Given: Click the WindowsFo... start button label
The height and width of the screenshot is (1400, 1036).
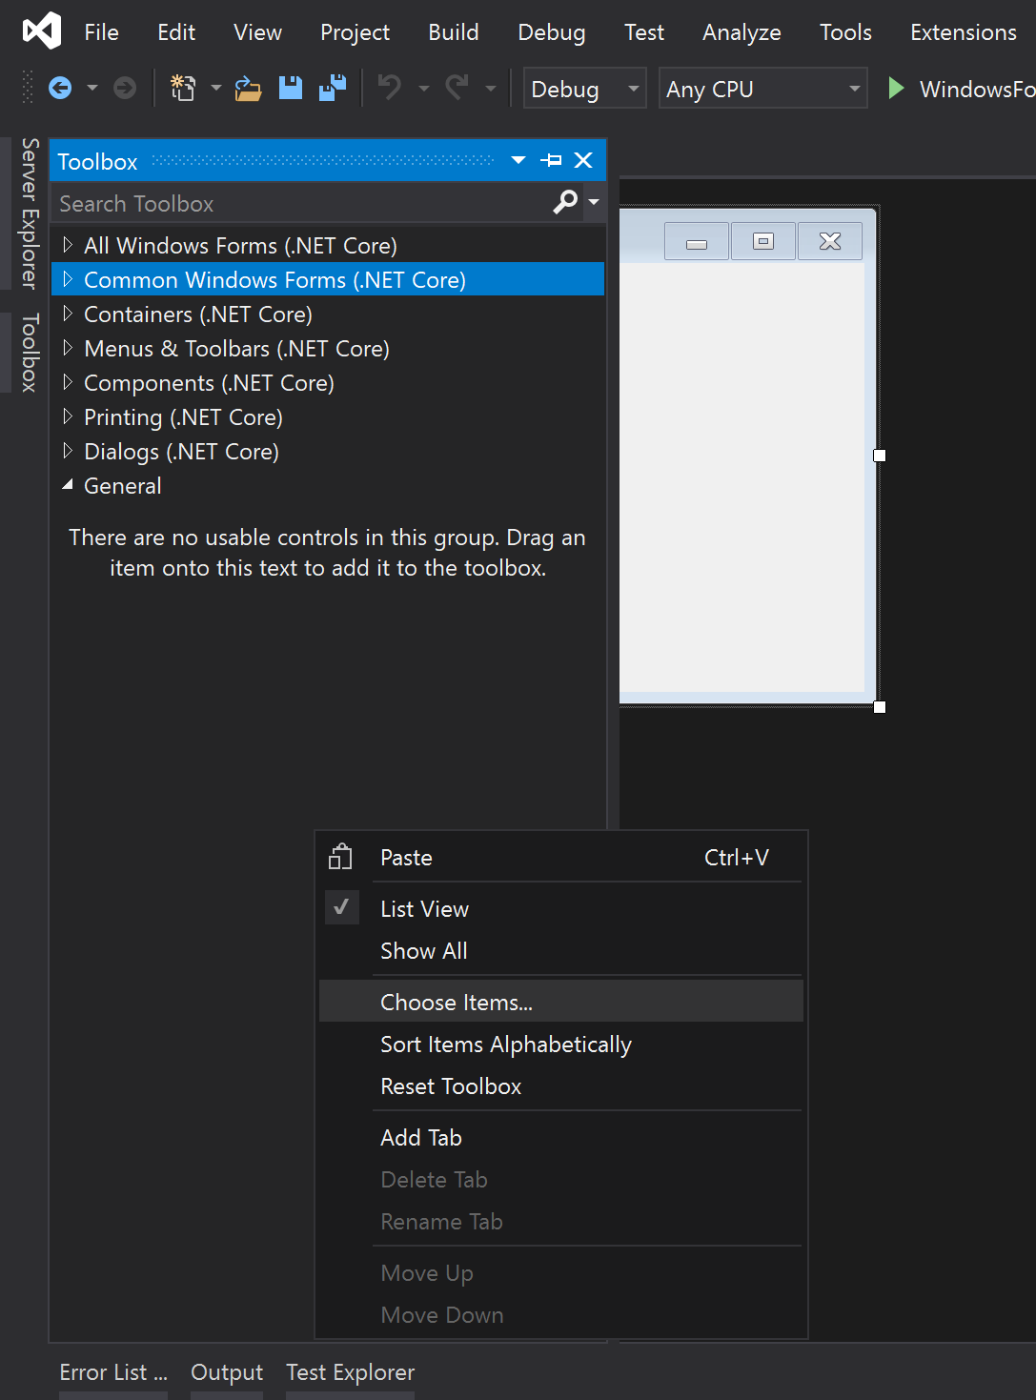Looking at the screenshot, I should [x=977, y=89].
